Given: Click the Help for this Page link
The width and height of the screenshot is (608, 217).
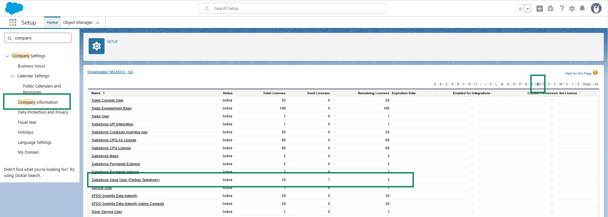Looking at the screenshot, I should point(578,73).
